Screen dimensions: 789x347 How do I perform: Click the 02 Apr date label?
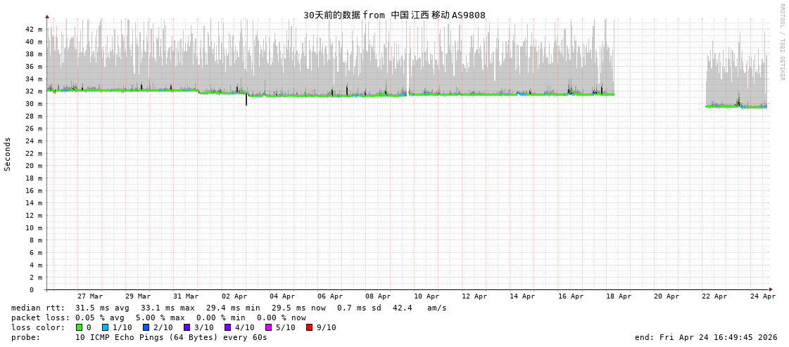234,296
